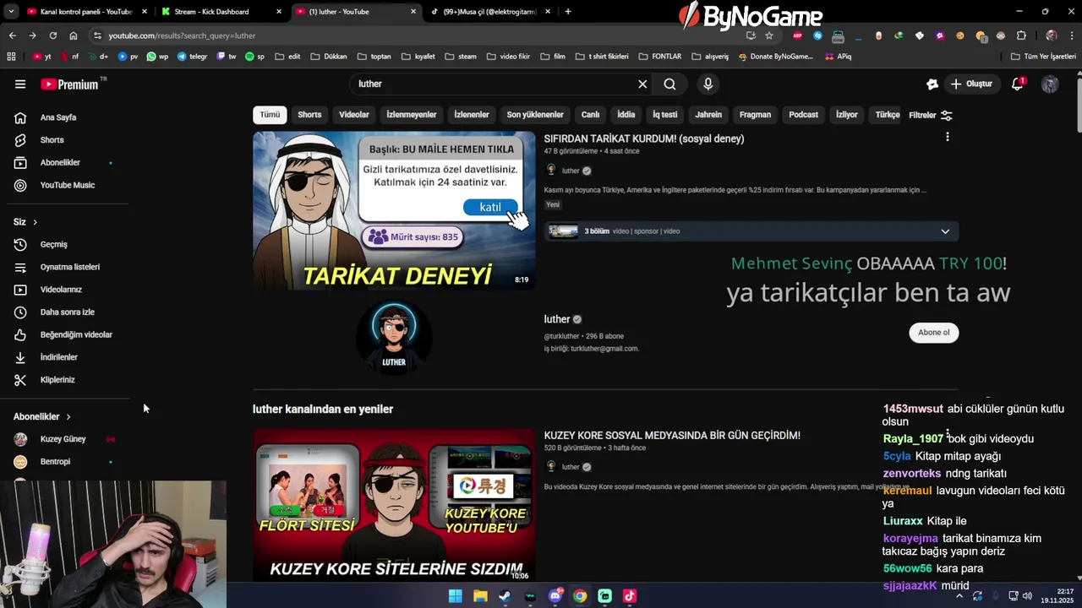Open Discord from the taskbar
This screenshot has height=608, width=1082.
coord(555,596)
